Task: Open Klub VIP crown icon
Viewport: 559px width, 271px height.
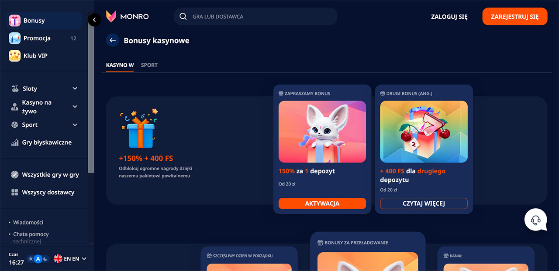Action: 15,56
